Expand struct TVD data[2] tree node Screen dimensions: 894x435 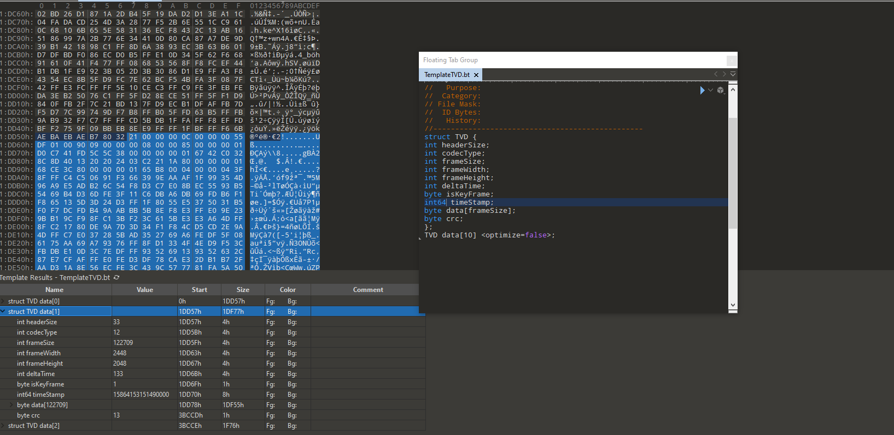pos(3,426)
